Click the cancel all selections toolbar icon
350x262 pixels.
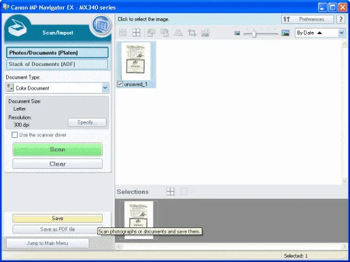pos(136,33)
